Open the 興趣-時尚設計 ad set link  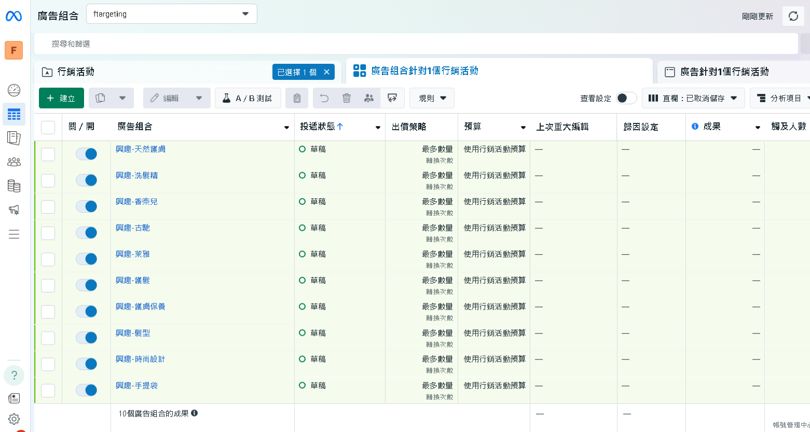click(x=140, y=359)
